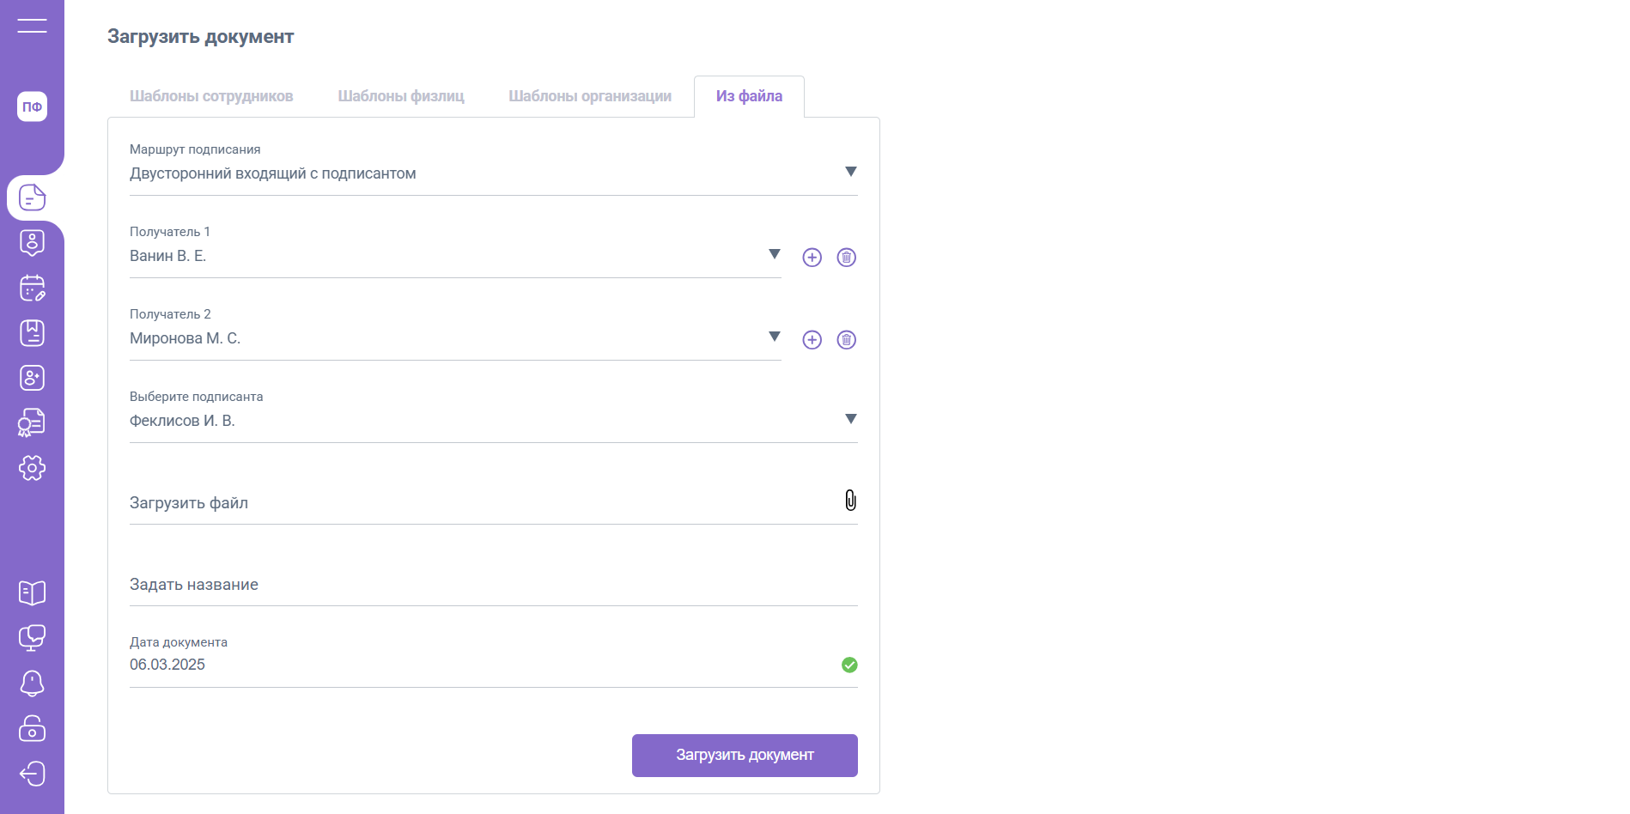Screen dimensions: 1630x814
Task: Switch to the Шаблоны физлиц tab
Action: pyautogui.click(x=401, y=96)
